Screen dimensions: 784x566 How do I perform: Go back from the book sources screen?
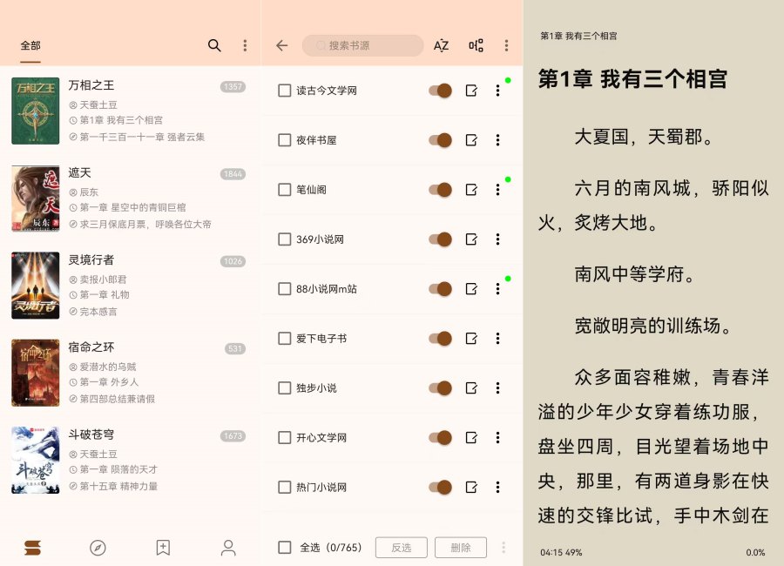(x=281, y=45)
